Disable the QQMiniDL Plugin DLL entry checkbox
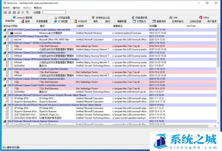Image resolution: width=222 pixels, height=151 pixels. pyautogui.click(x=7, y=114)
